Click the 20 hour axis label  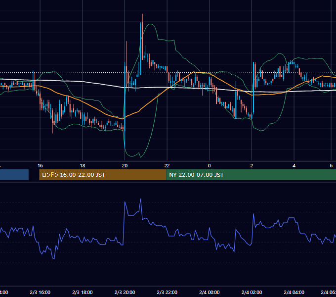[125, 166]
